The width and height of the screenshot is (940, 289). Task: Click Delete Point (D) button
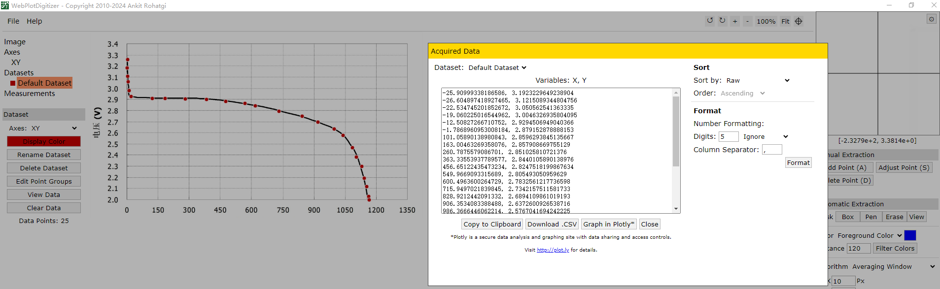[x=850, y=180]
